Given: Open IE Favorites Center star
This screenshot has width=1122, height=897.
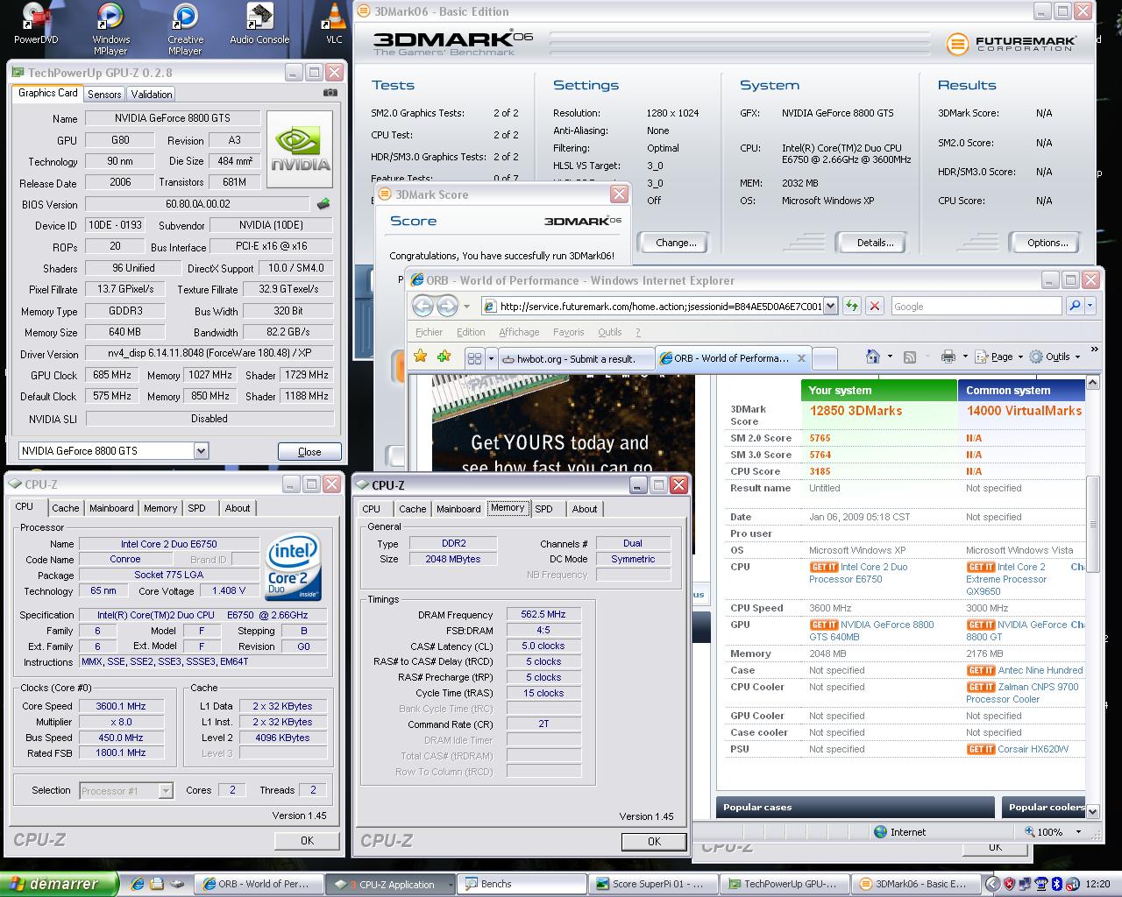Looking at the screenshot, I should (421, 357).
